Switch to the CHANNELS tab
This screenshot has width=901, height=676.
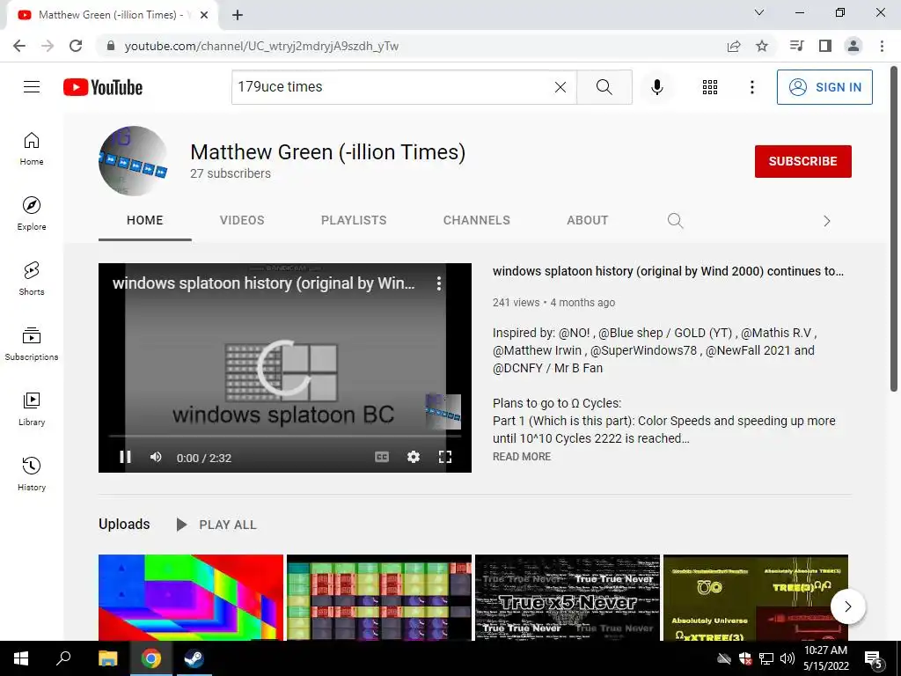point(476,220)
